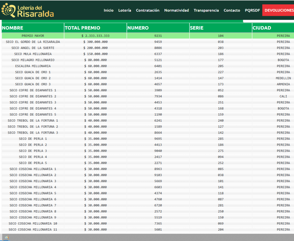This screenshot has height=241, width=294.
Task: Select the highlighted PREMIO MAYOR row
Action: pyautogui.click(x=33, y=36)
